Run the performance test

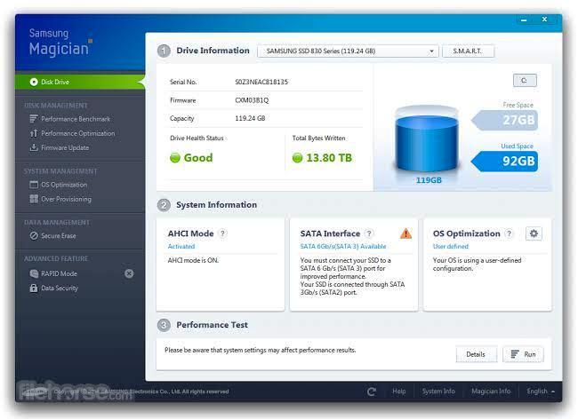coord(523,354)
